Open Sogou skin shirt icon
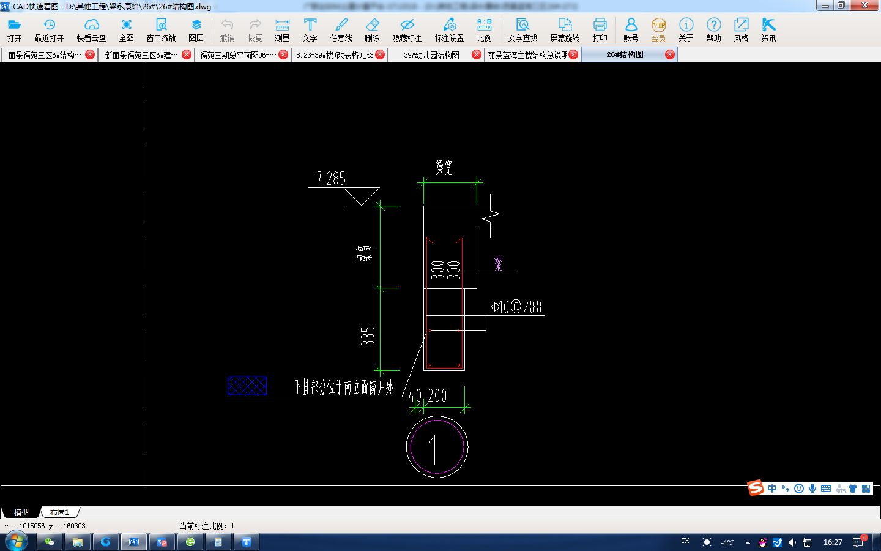The height and width of the screenshot is (551, 881). tap(853, 489)
